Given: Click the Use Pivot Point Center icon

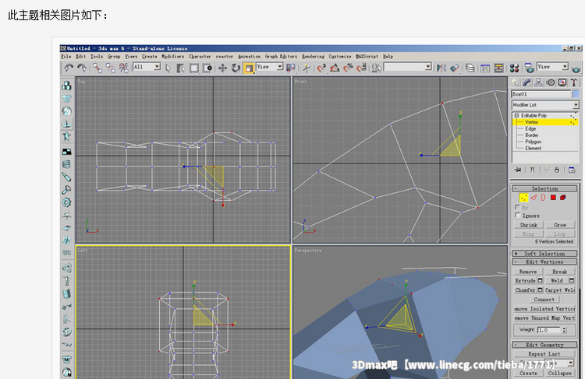Looking at the screenshot, I should click(291, 68).
